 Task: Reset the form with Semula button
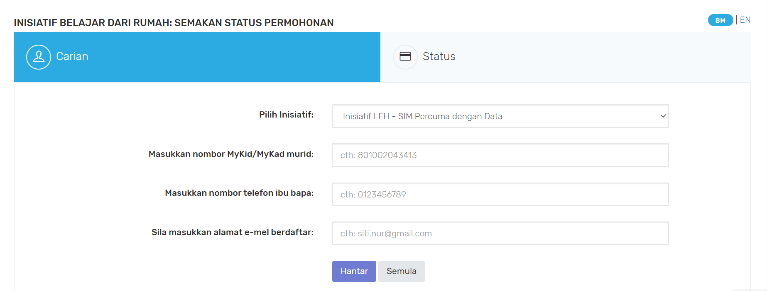pyautogui.click(x=402, y=272)
